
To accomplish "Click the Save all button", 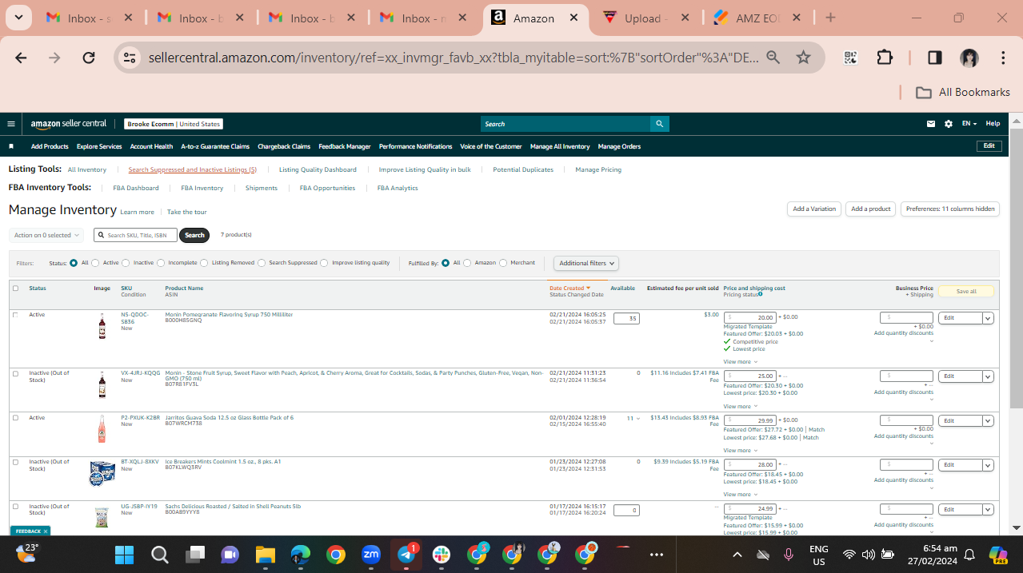I will (966, 292).
